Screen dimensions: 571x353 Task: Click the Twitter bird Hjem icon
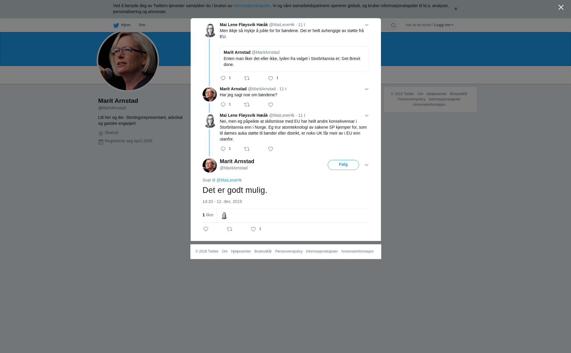coord(116,25)
